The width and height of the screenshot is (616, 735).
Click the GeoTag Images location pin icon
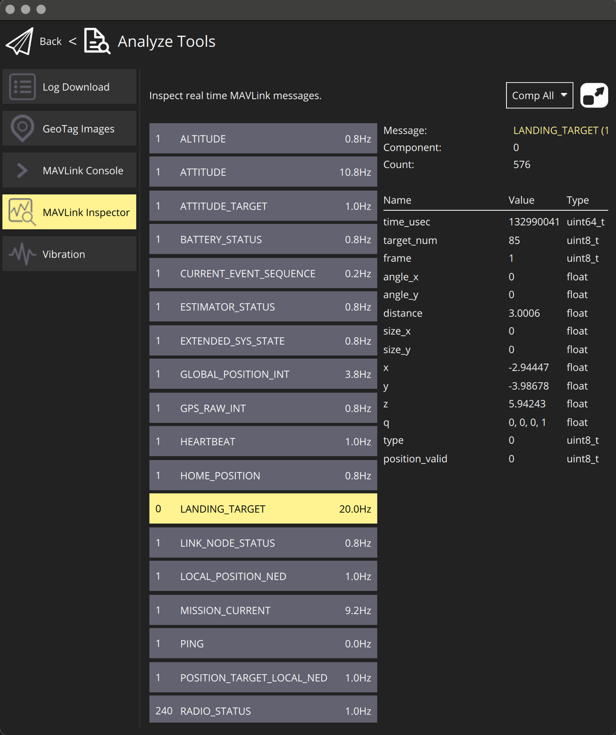[x=22, y=128]
